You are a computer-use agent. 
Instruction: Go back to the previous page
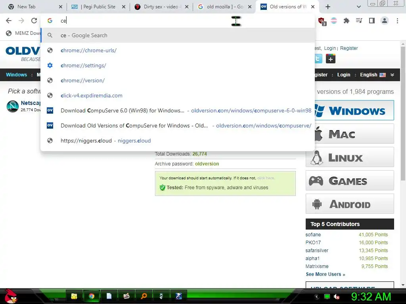(9, 21)
